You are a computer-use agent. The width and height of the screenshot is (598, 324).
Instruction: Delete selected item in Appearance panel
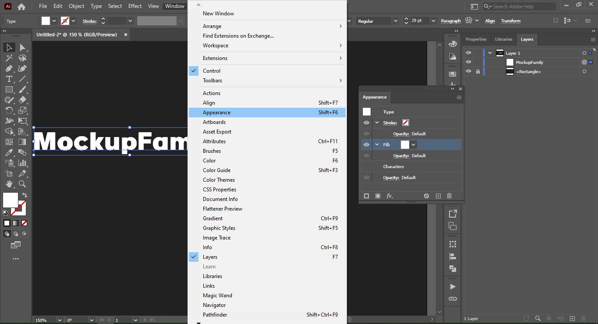point(449,196)
